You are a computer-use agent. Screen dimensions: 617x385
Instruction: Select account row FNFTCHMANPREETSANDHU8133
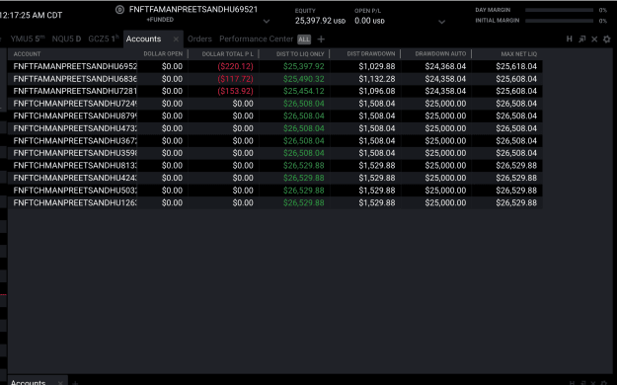(x=275, y=165)
